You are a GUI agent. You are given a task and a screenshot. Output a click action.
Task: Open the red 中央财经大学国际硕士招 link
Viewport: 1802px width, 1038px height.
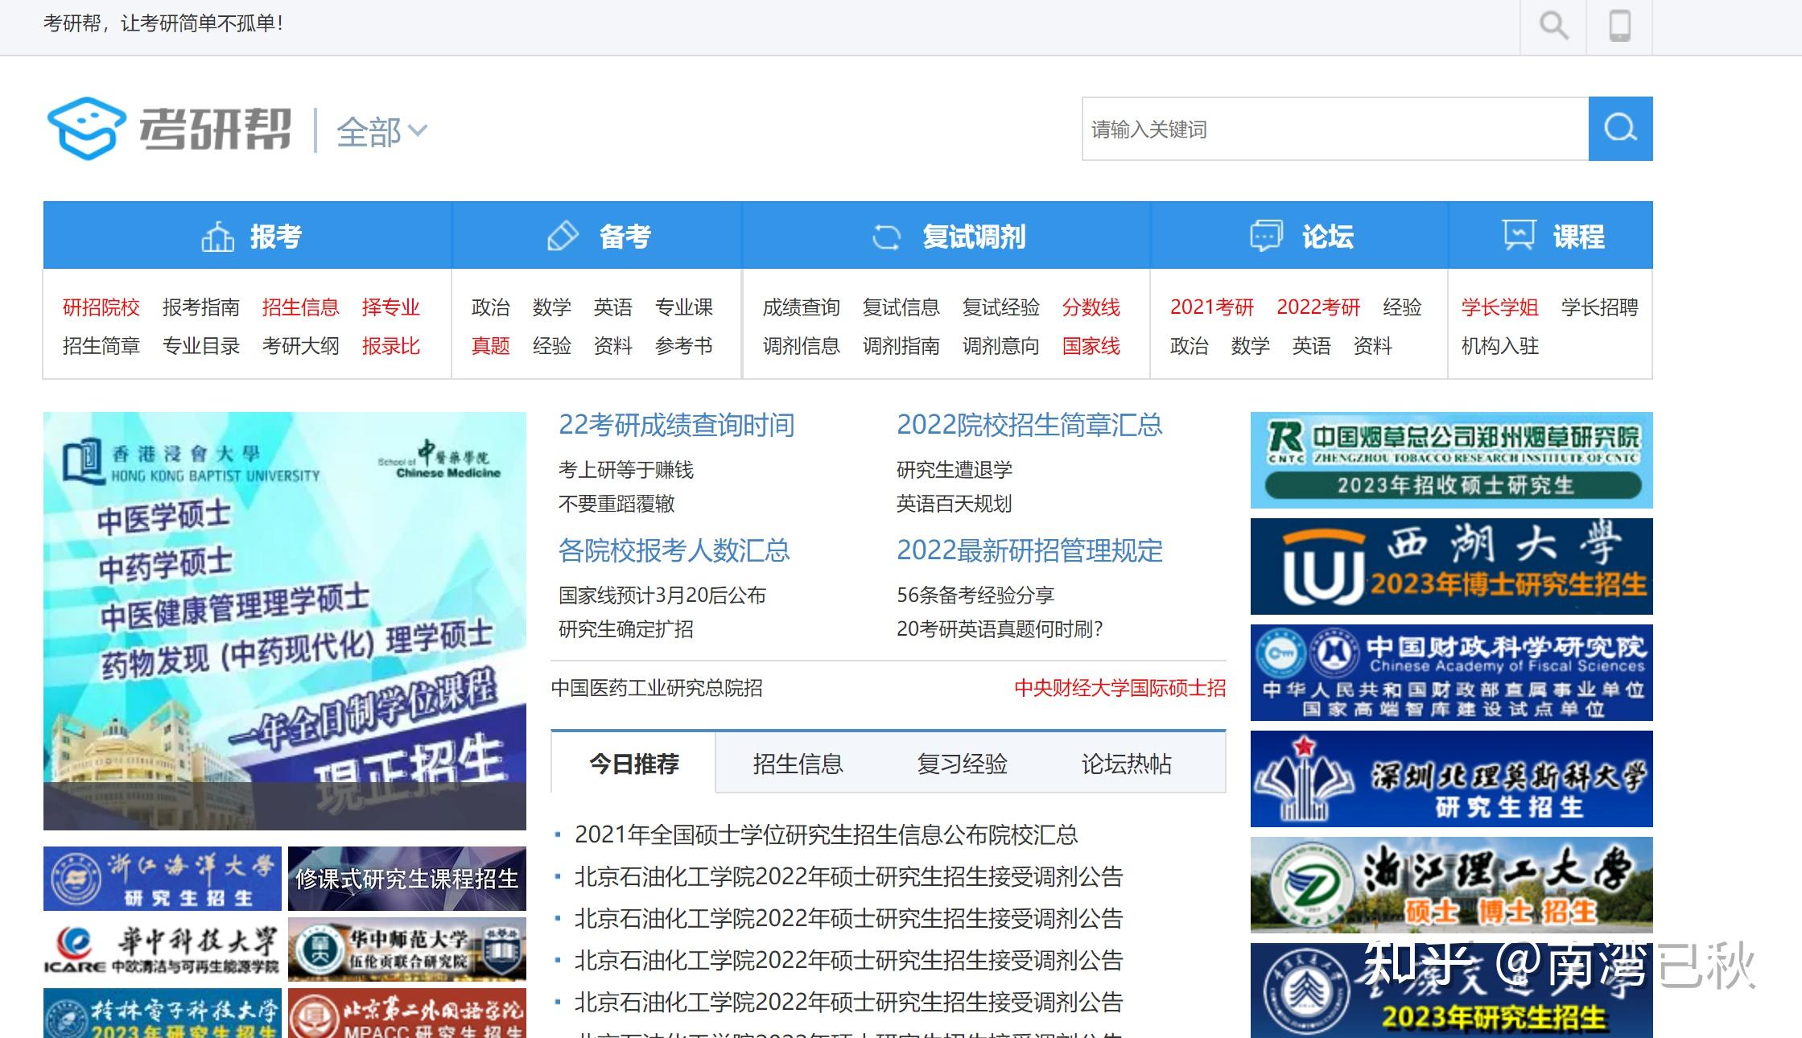(x=1120, y=688)
